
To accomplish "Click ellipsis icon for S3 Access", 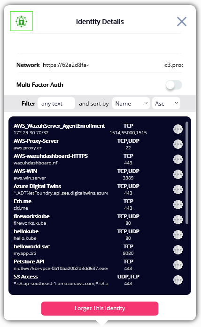I will point(178,280).
